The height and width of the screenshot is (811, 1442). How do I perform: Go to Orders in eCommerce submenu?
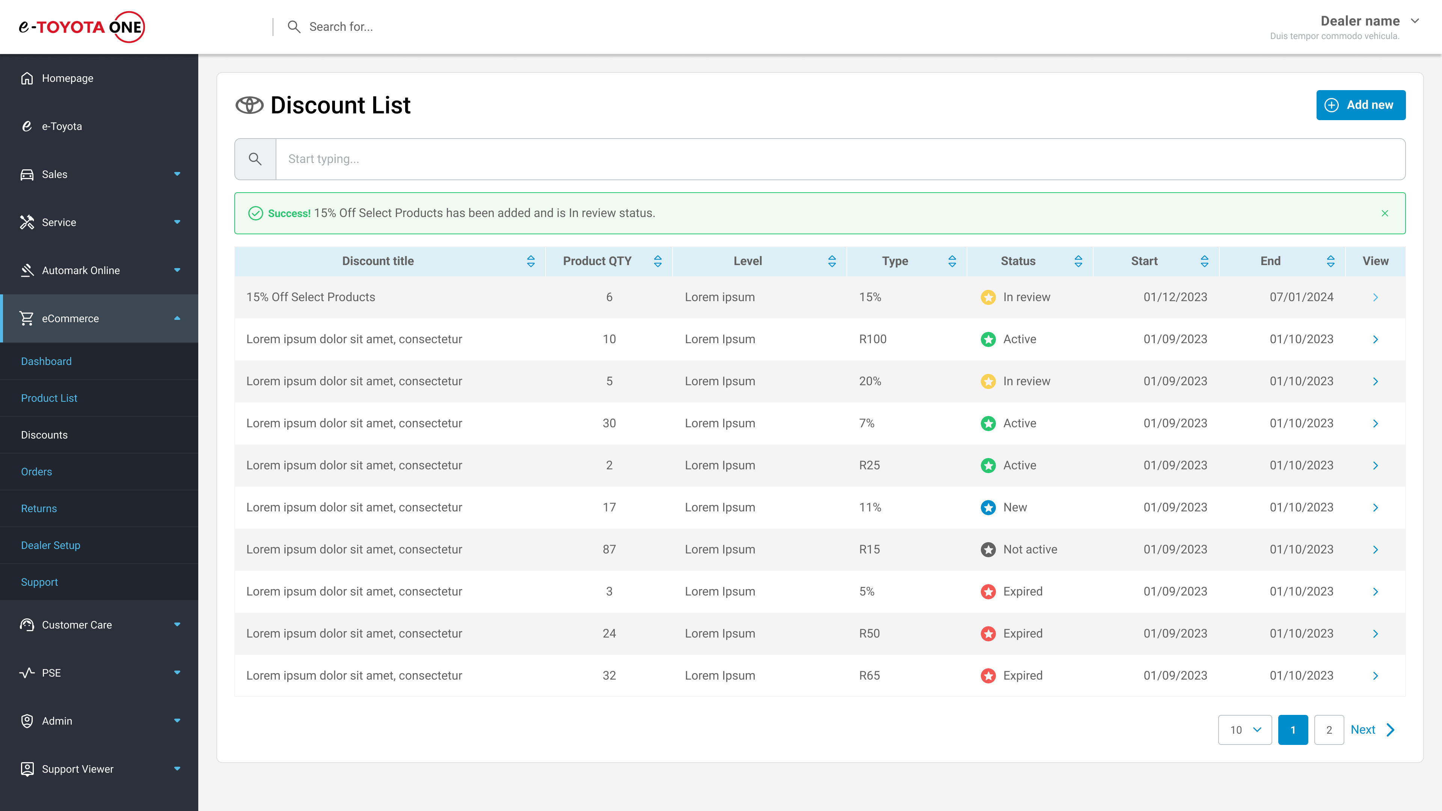pos(36,472)
